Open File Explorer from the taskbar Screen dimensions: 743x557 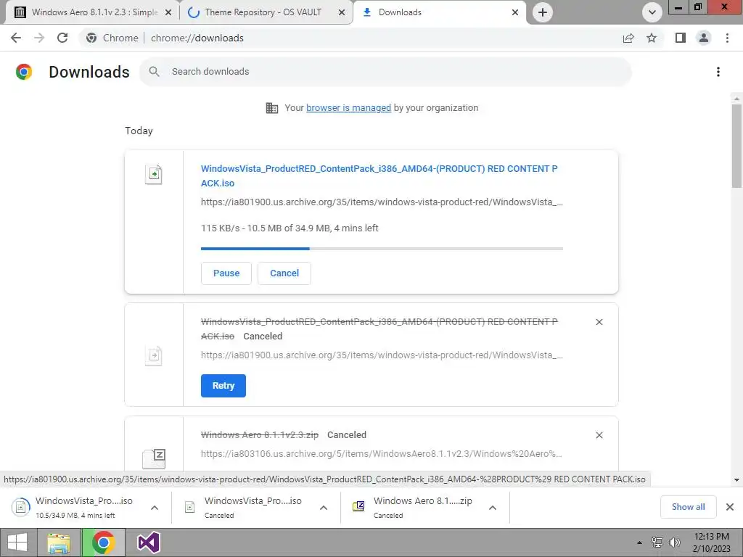pos(59,542)
